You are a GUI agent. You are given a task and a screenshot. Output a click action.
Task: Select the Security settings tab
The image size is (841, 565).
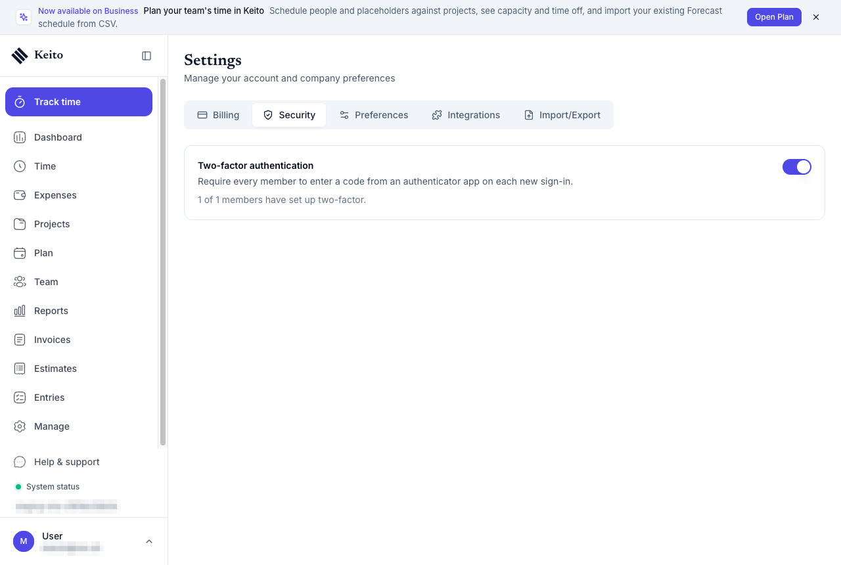point(289,115)
